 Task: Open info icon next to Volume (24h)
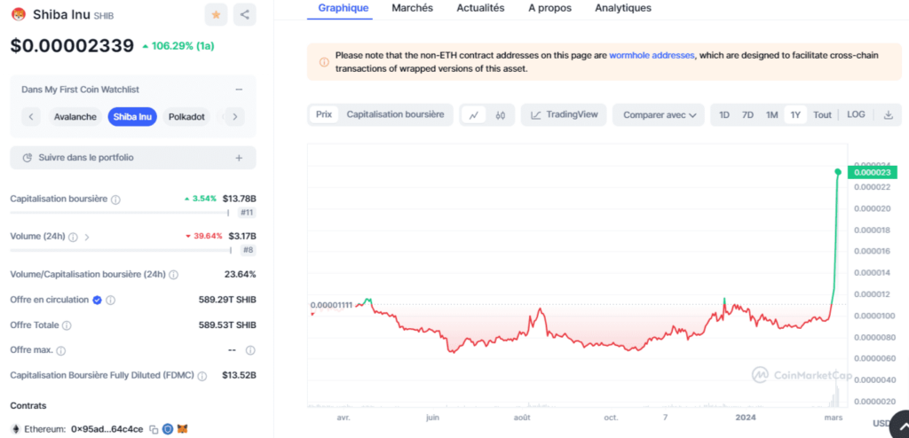pos(73,237)
